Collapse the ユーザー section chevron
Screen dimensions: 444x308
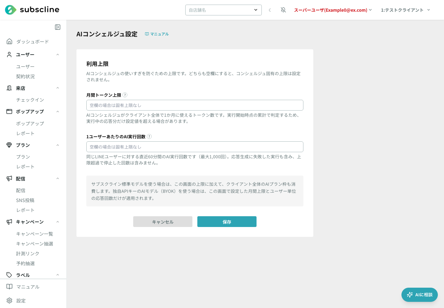pyautogui.click(x=58, y=55)
